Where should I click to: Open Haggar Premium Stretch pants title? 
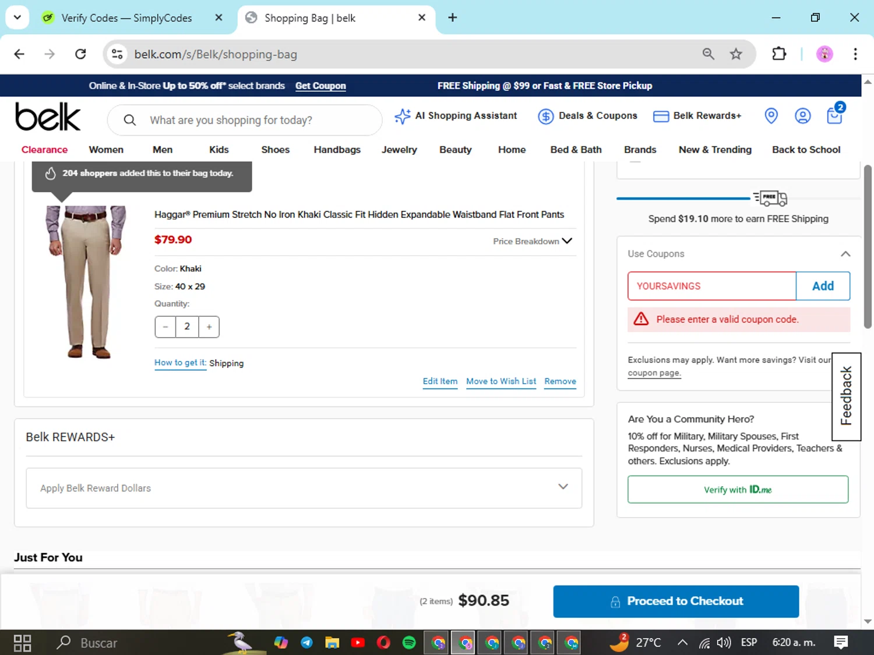click(x=359, y=214)
